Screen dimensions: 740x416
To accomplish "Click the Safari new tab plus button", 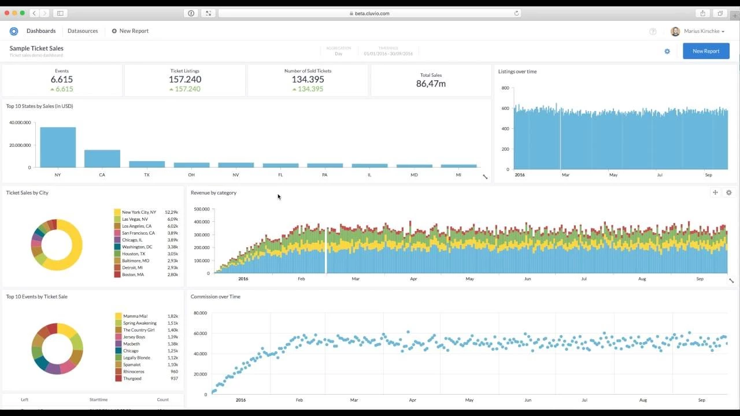I will [735, 16].
